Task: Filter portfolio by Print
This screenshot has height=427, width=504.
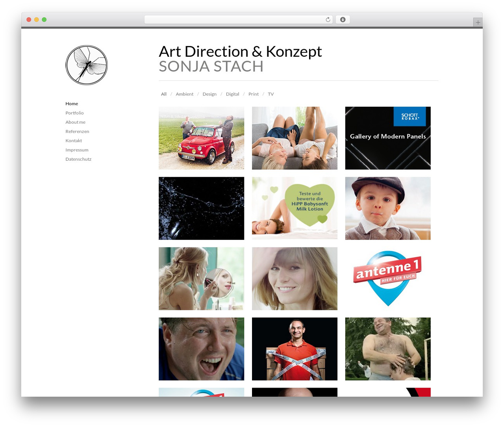Action: click(254, 94)
